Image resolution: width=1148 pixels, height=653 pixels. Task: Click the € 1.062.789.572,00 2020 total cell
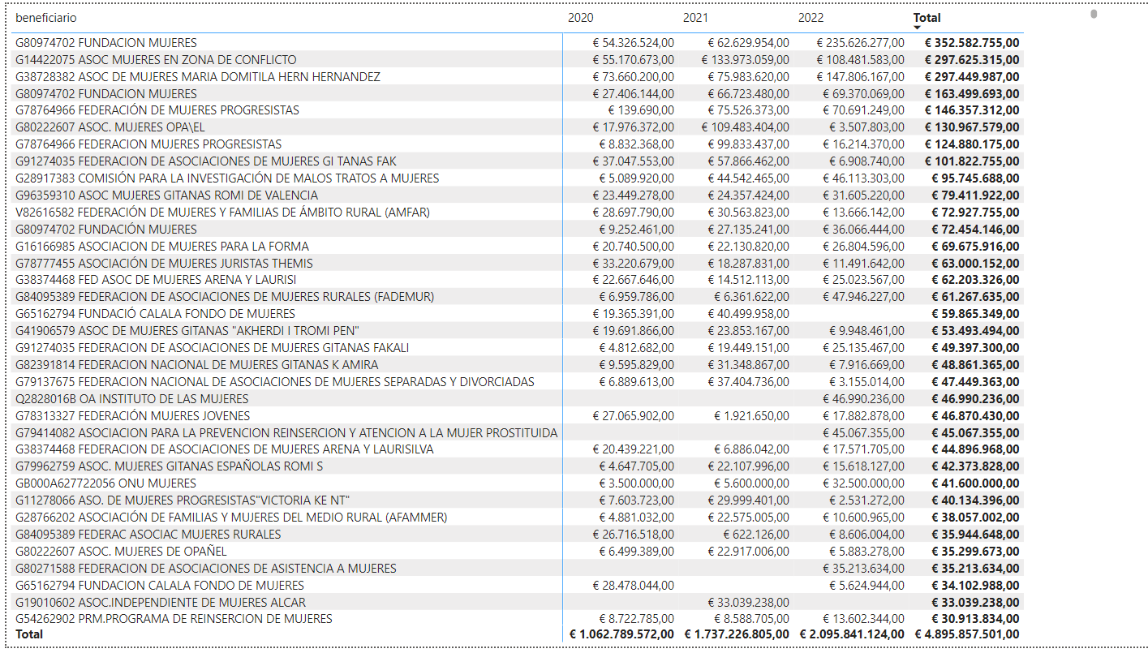(621, 634)
